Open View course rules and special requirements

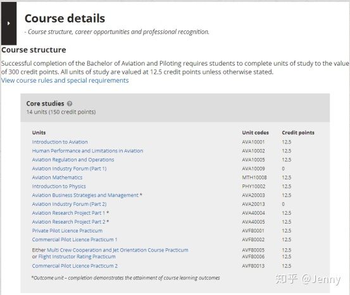[65, 80]
